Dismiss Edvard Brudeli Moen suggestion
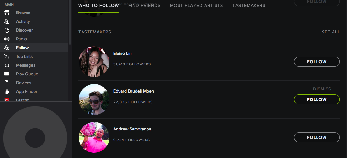347x158 pixels. pos(322,89)
